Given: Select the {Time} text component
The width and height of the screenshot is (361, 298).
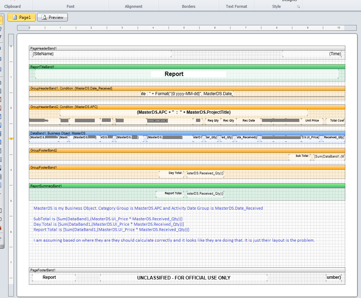Looking at the screenshot, I should click(x=335, y=54).
